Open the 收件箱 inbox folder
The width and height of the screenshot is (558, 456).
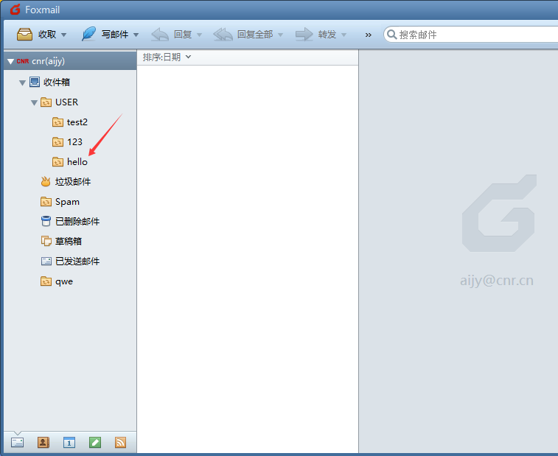click(57, 83)
